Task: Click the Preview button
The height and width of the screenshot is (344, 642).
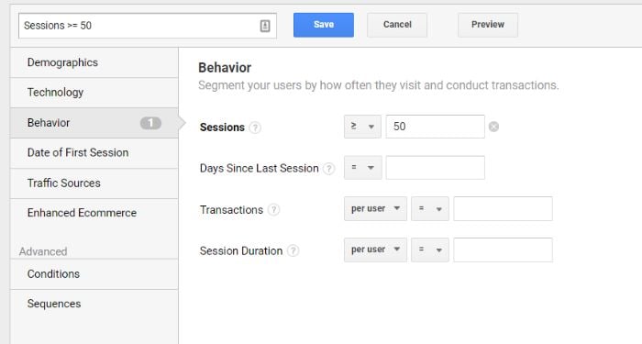Action: [x=488, y=25]
